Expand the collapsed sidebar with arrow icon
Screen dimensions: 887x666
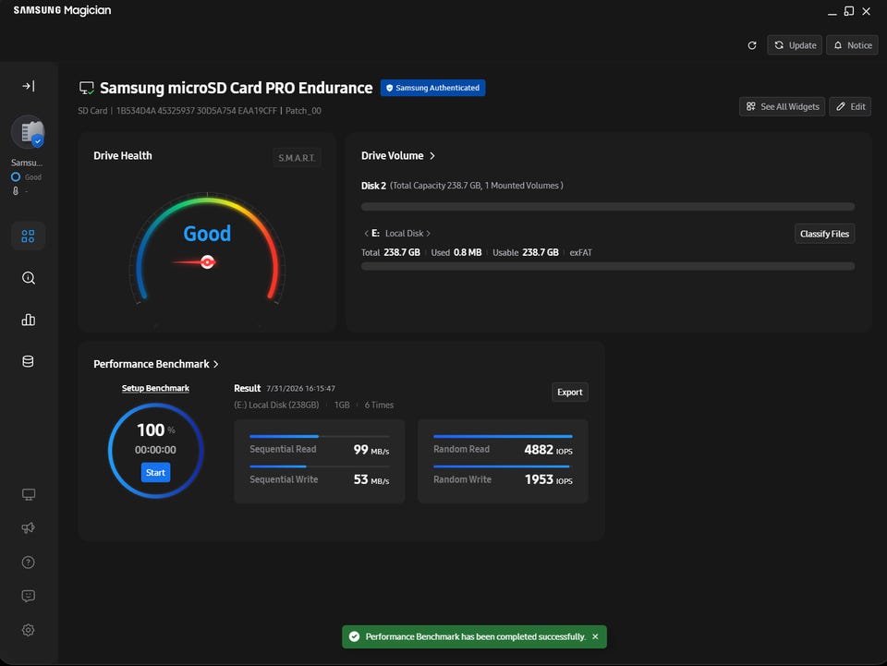tap(29, 86)
